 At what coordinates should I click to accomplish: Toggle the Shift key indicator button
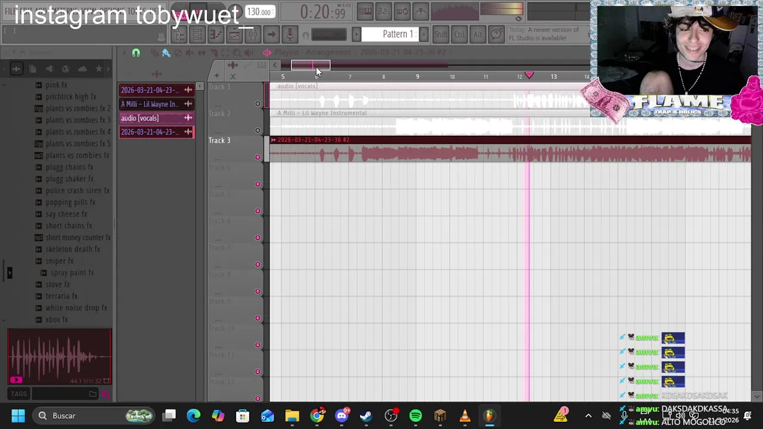pos(441,34)
